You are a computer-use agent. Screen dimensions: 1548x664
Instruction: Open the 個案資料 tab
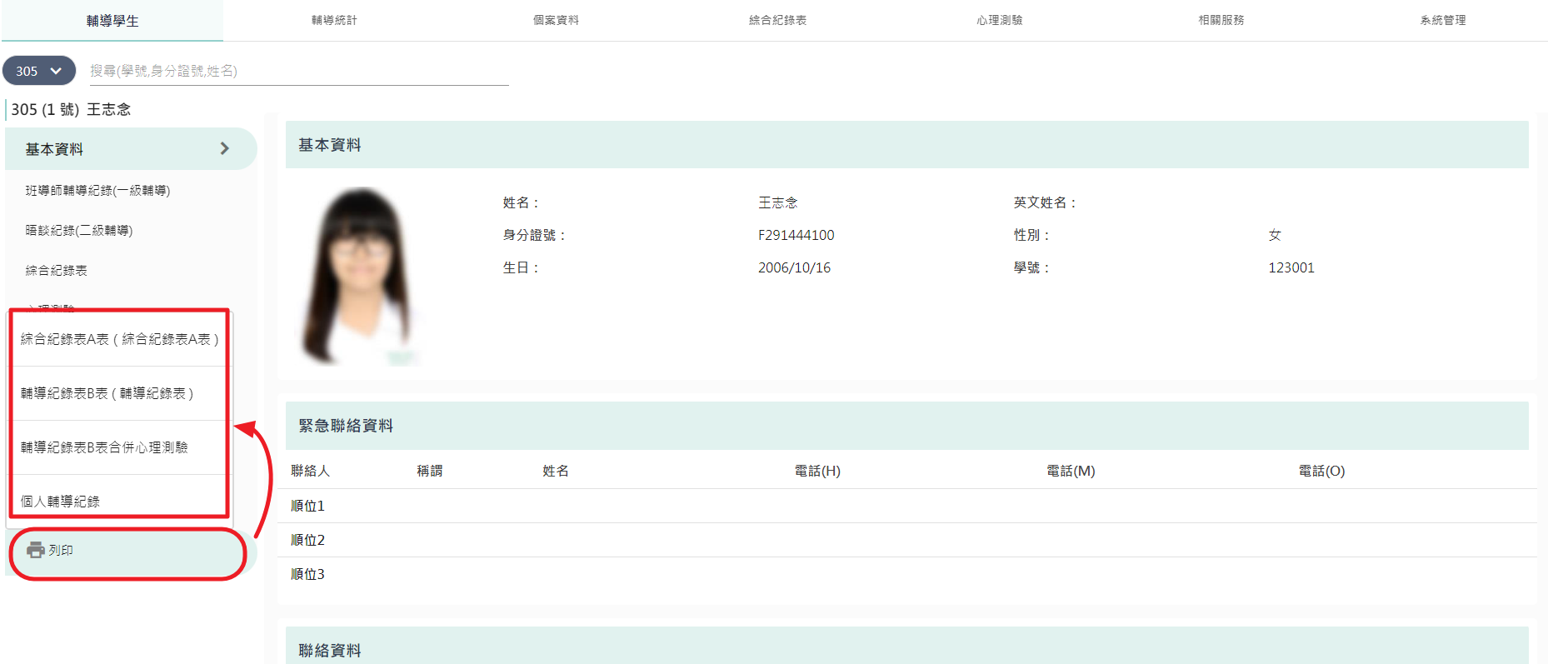click(556, 20)
